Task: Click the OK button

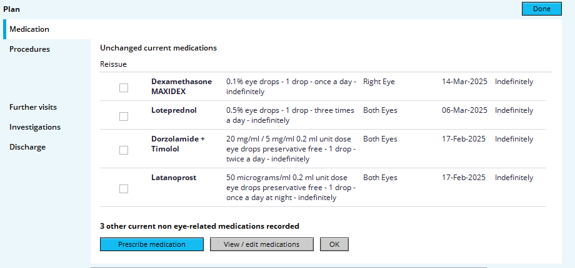Action: (334, 244)
